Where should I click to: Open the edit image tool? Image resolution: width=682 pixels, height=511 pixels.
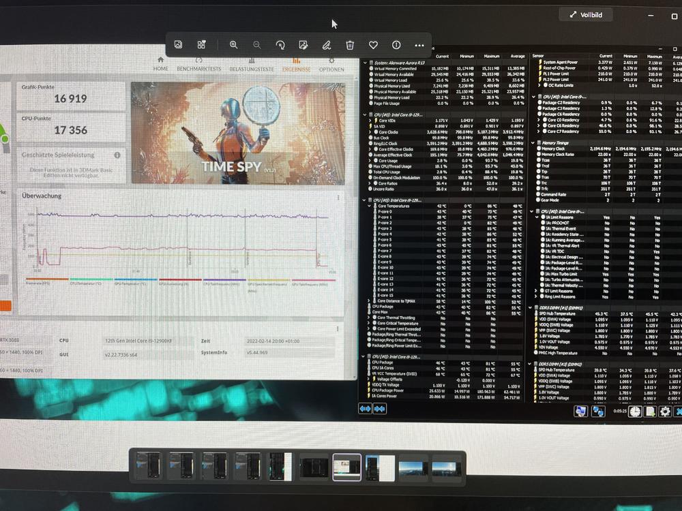(x=303, y=45)
